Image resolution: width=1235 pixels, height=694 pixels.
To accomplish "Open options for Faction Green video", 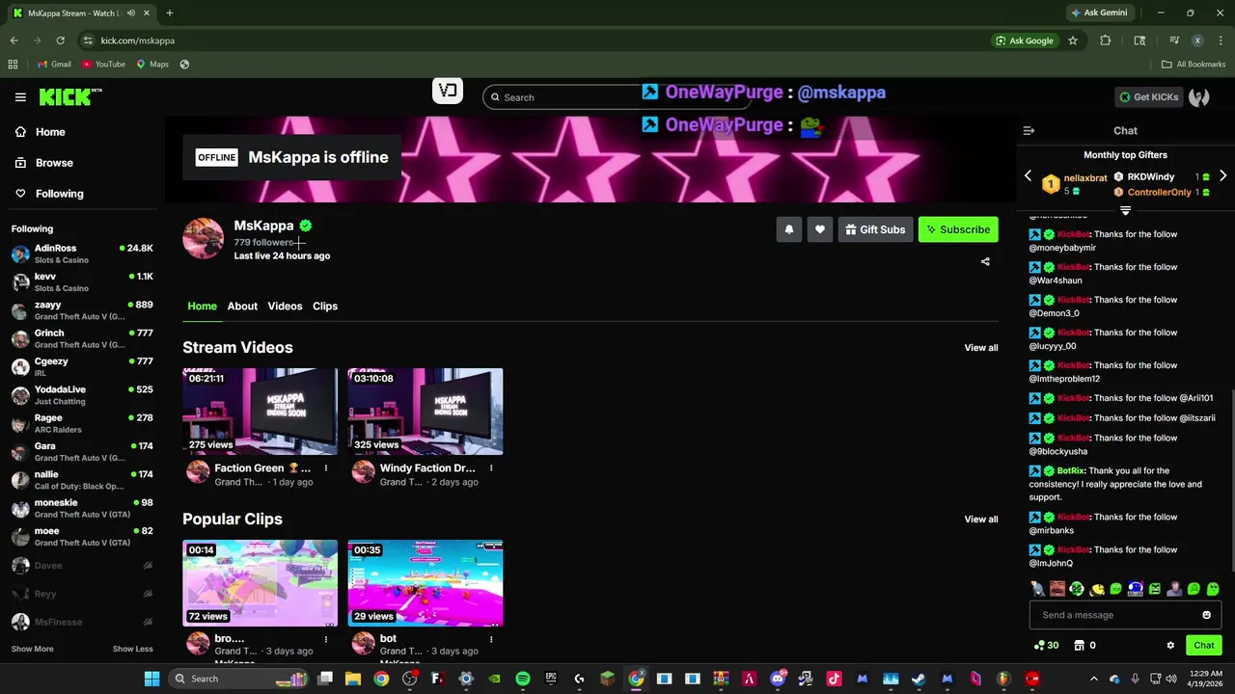I will point(326,468).
